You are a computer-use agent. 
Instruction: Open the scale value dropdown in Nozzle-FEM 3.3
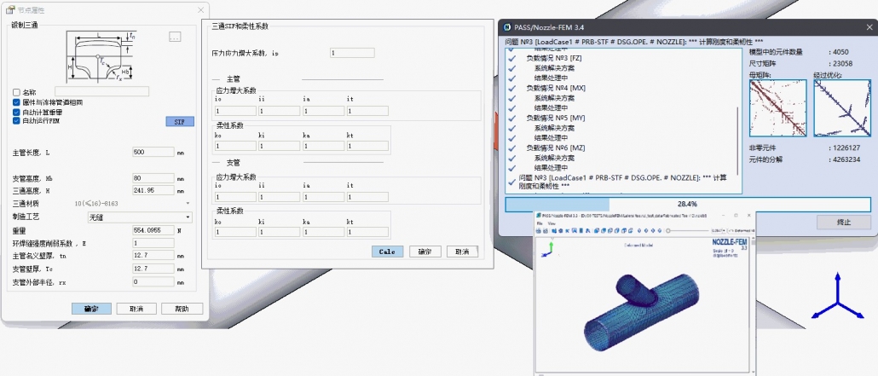tap(724, 231)
